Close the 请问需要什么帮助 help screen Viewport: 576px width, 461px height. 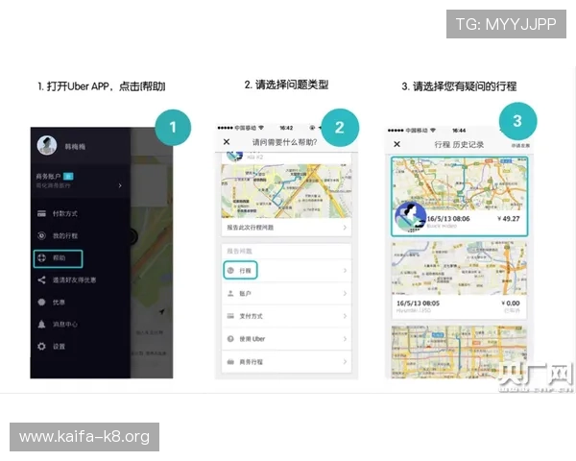tap(227, 142)
